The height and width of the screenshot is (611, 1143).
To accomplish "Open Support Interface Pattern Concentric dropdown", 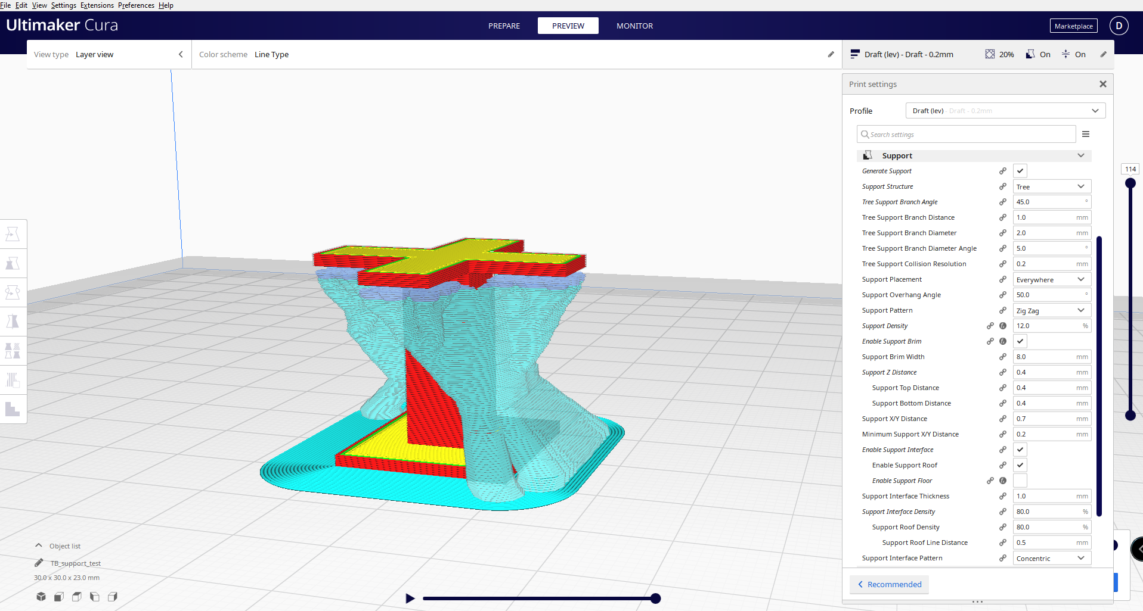I will 1052,558.
